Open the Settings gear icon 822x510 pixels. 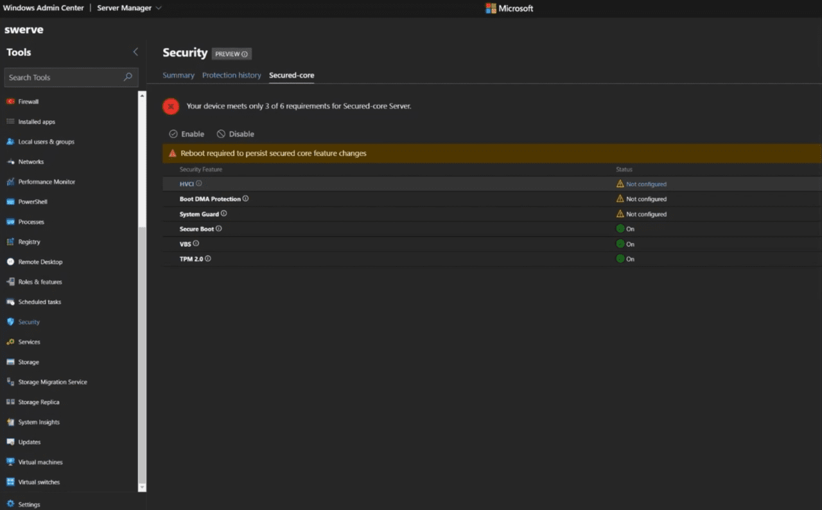(x=10, y=504)
